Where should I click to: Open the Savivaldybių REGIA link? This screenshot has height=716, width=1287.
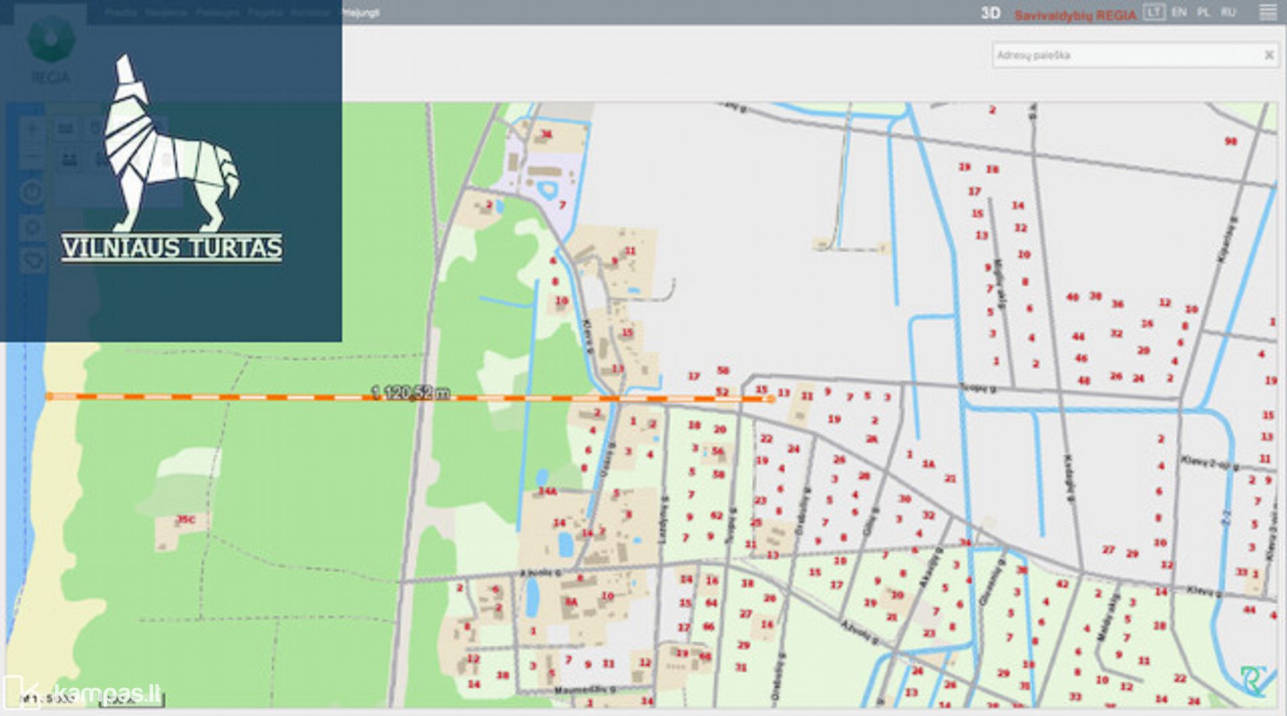1075,14
